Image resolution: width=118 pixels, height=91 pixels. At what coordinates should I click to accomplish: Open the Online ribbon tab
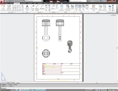click(56, 3)
